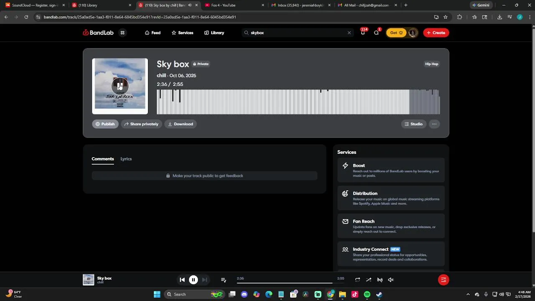Screen dimensions: 535x301
Task: Switch to the Fox 4 - YouTube tab
Action: click(x=234, y=5)
